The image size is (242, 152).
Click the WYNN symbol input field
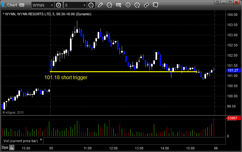[41, 5]
